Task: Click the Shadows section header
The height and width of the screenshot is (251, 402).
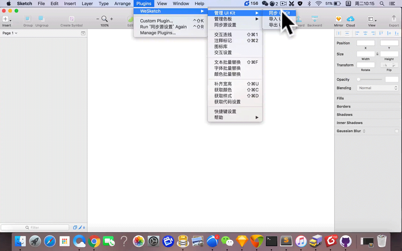Action: pos(345,115)
